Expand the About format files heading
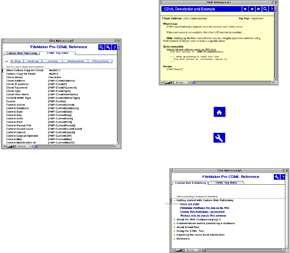 point(174,227)
